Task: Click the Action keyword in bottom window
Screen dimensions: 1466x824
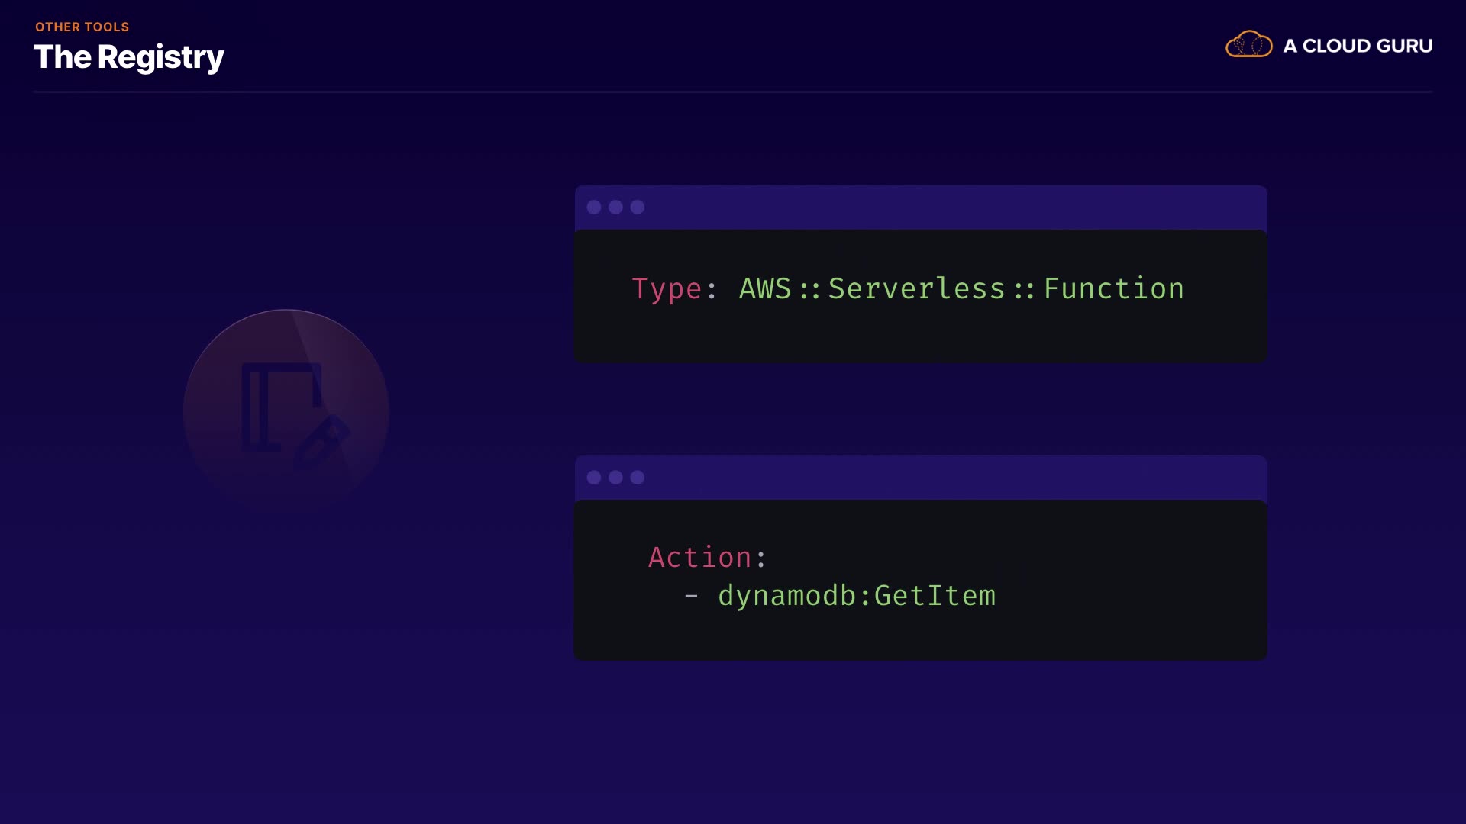Action: (699, 557)
